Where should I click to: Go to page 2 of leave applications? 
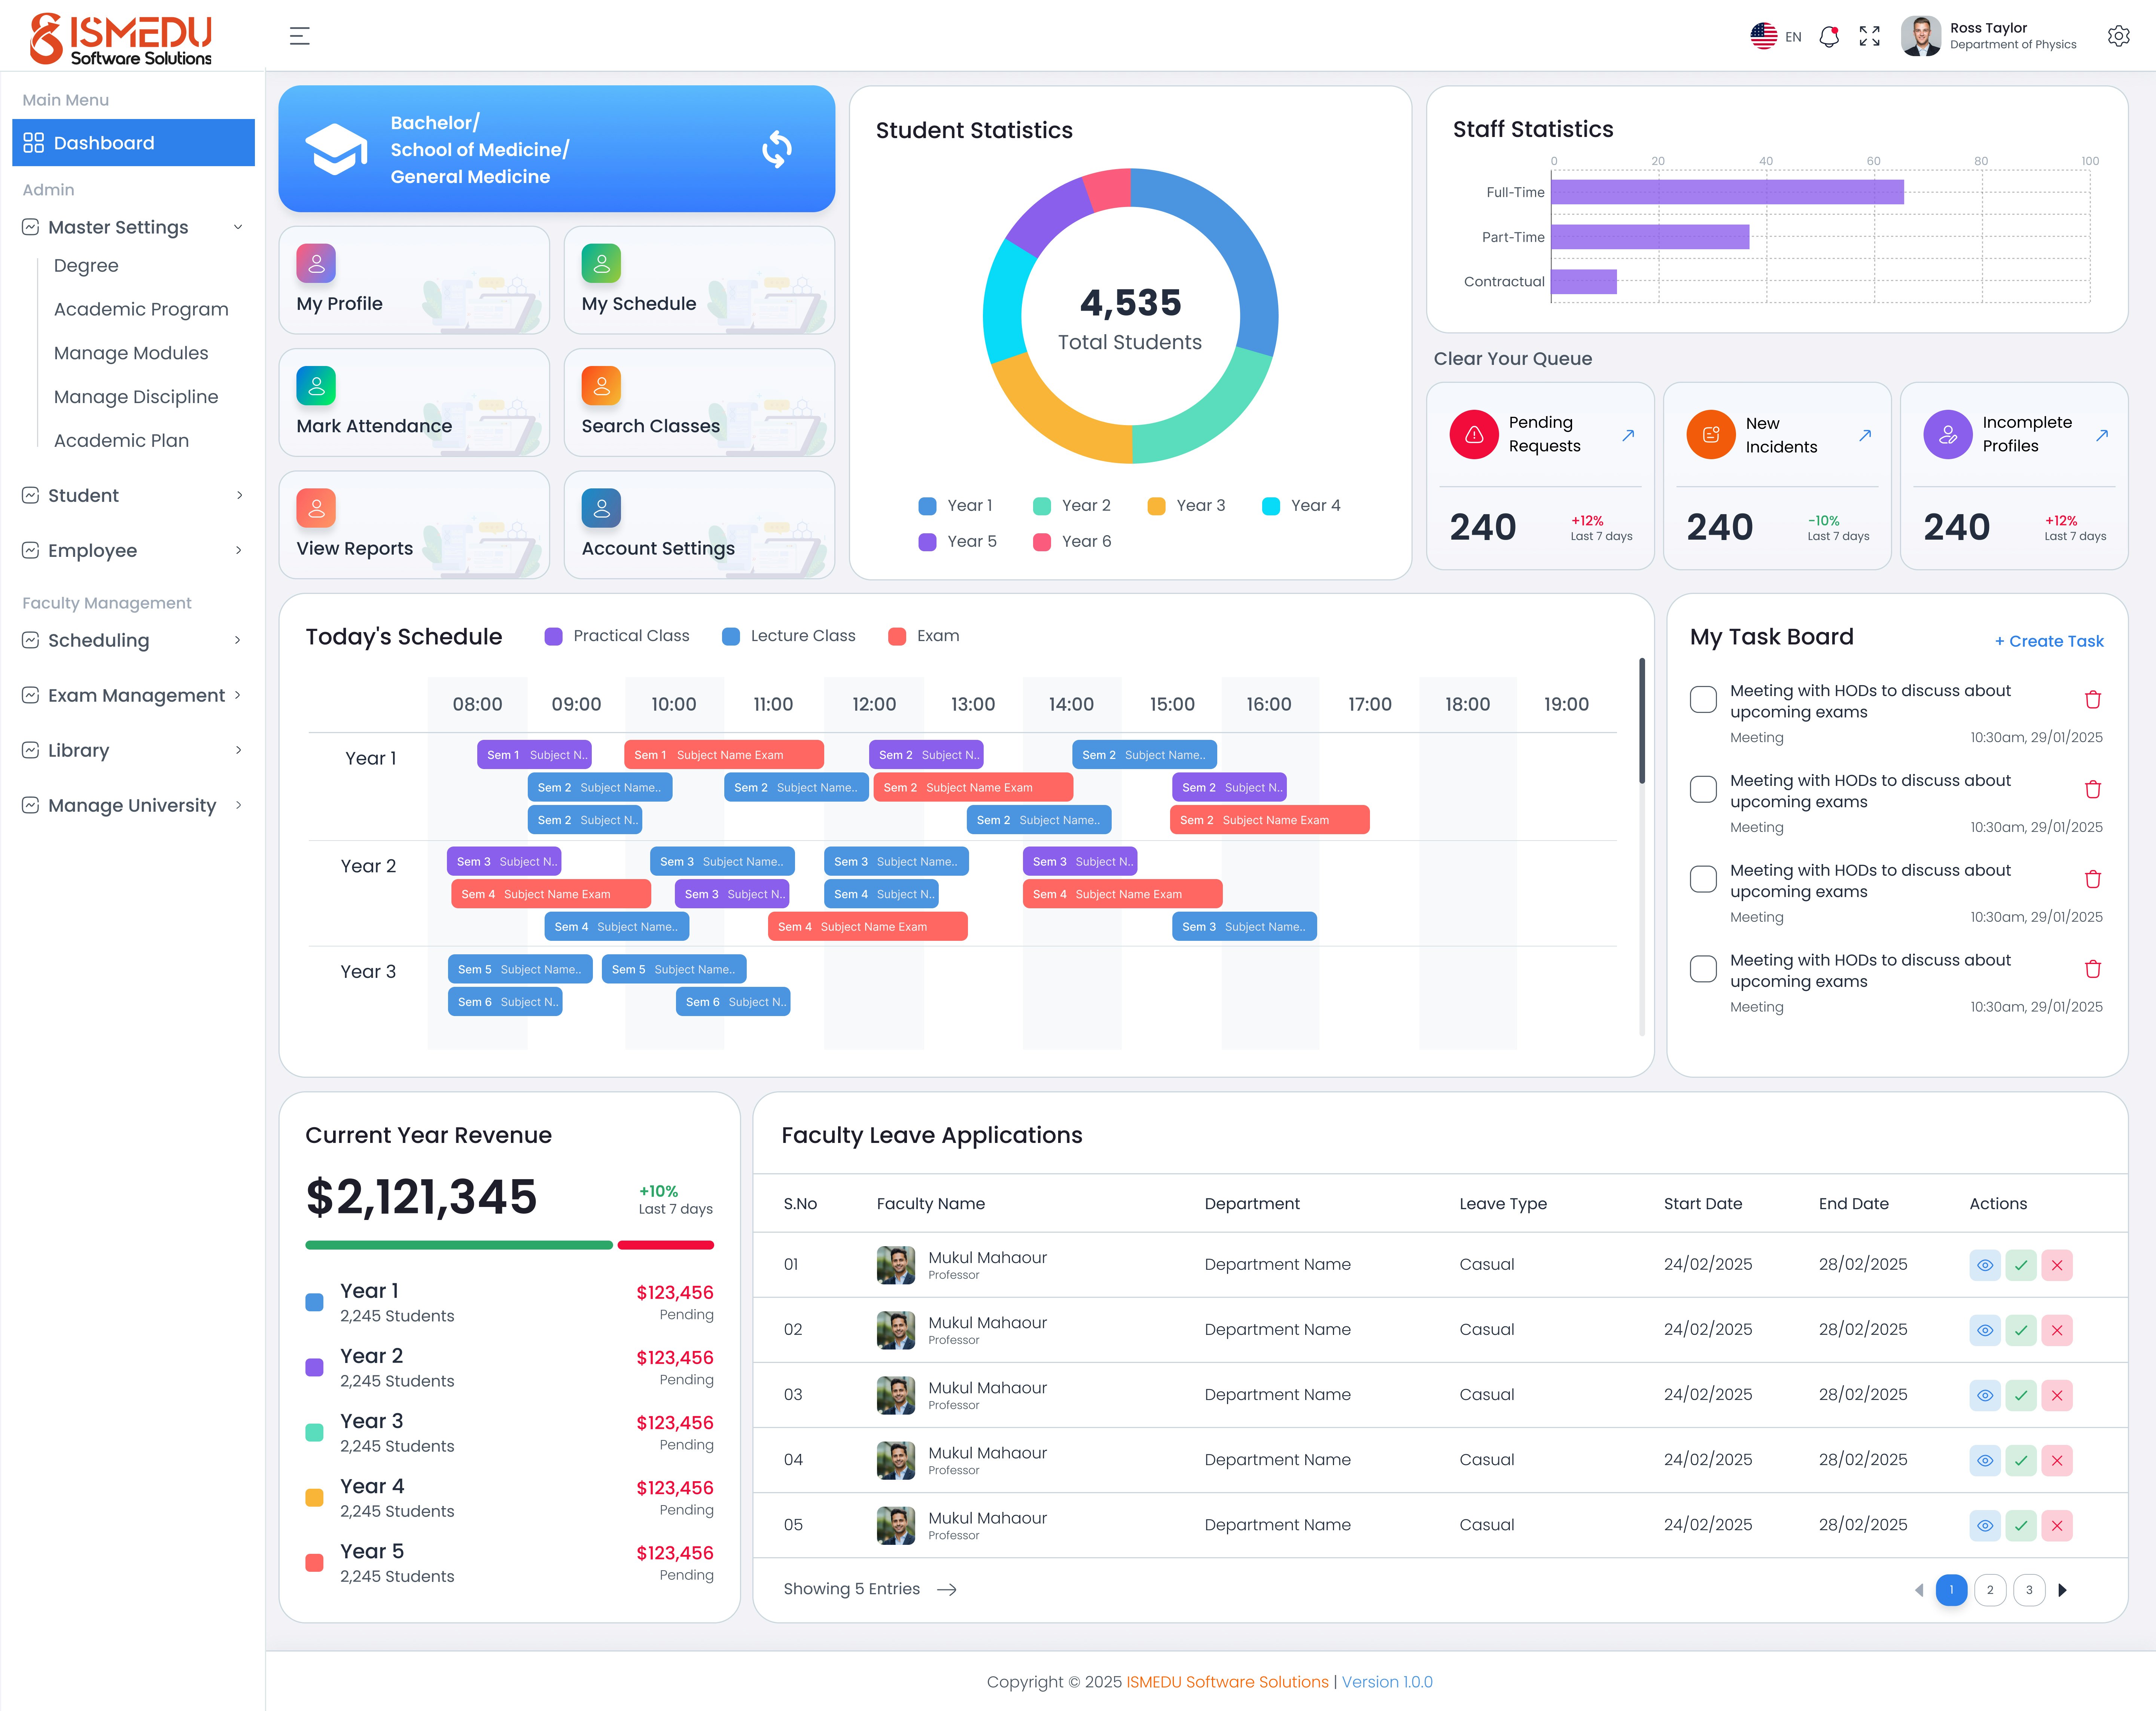tap(1990, 1590)
